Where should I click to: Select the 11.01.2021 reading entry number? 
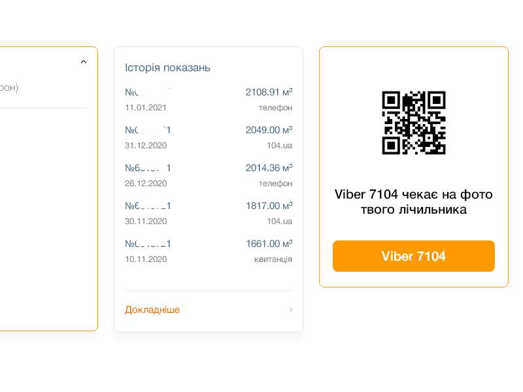(148, 92)
